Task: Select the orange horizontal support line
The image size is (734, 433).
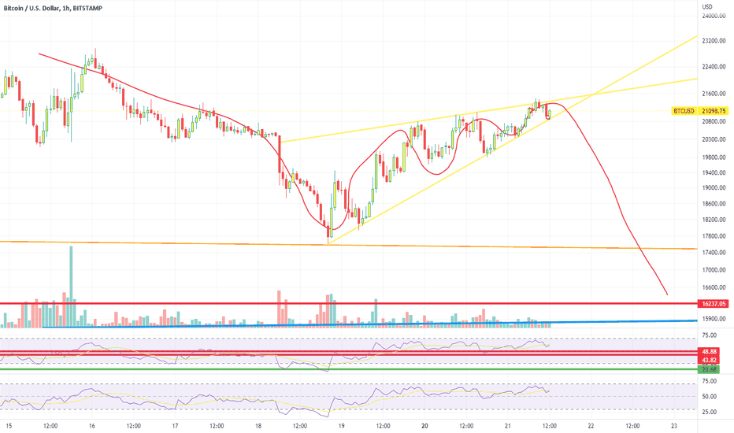Action: point(349,245)
